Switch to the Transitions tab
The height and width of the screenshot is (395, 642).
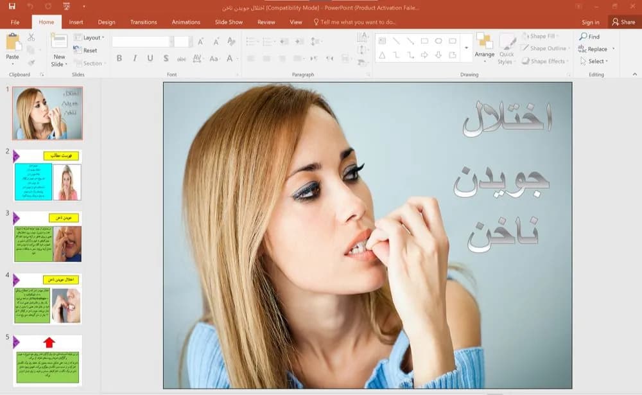(143, 22)
